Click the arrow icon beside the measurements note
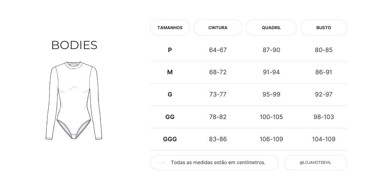The image size is (366, 189). [x=161, y=163]
